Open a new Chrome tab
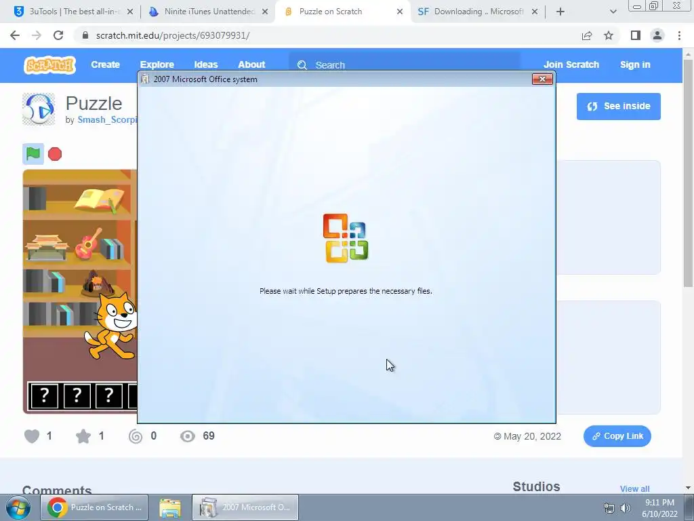Screen dimensions: 694x521 click(x=560, y=12)
